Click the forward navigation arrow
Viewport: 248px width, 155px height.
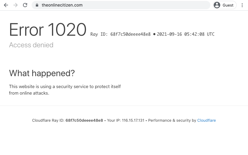tap(16, 5)
